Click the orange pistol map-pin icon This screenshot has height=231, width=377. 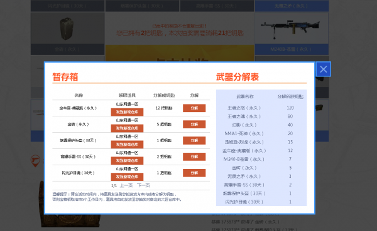pos(35,160)
